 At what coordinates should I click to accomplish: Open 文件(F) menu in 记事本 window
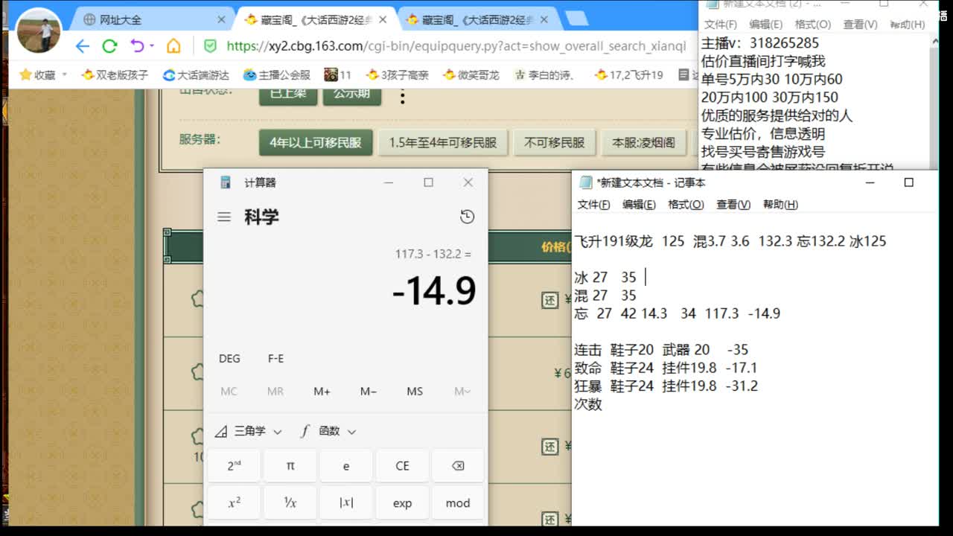(593, 205)
